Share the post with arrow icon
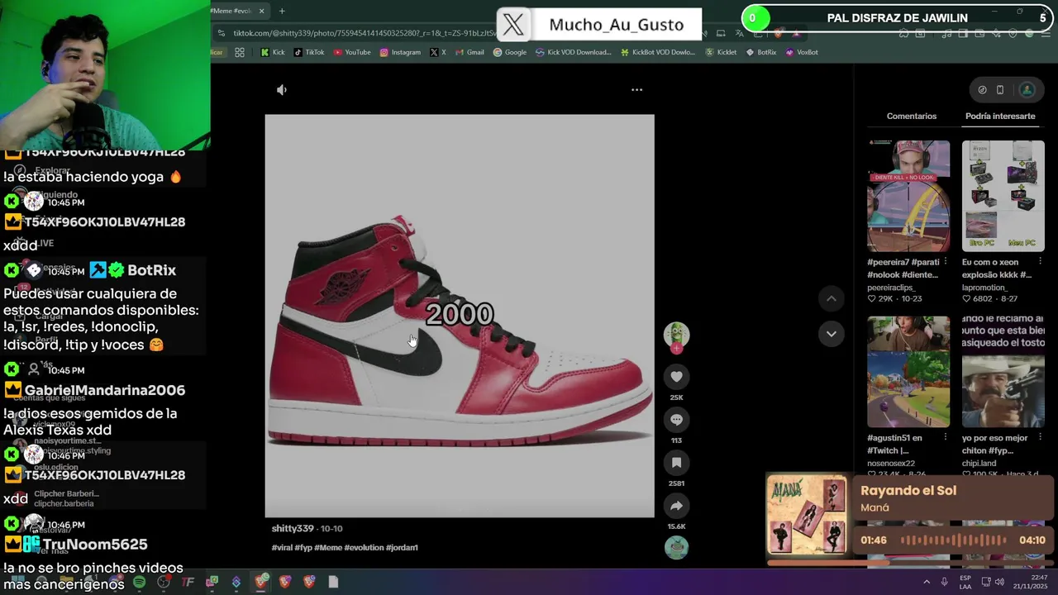1058x595 pixels. coord(676,506)
